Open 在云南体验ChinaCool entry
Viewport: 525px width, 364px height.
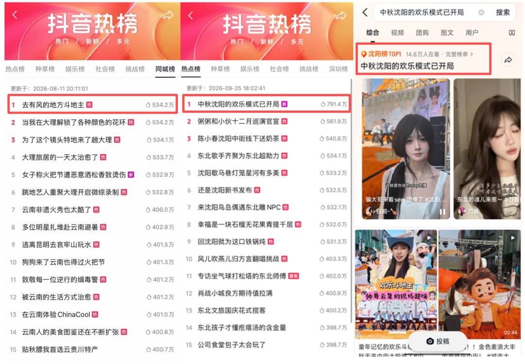point(93,314)
